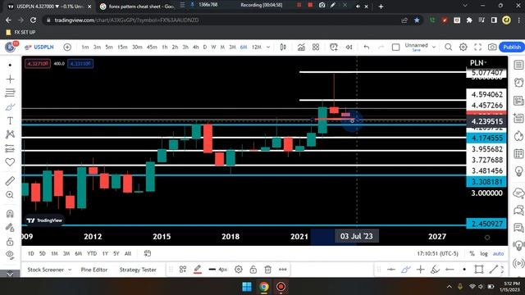525x295 pixels.
Task: Toggle hide all drawings eye icon
Action: click(10, 255)
